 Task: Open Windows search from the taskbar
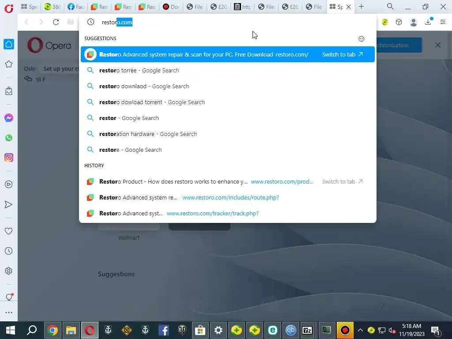point(32,330)
